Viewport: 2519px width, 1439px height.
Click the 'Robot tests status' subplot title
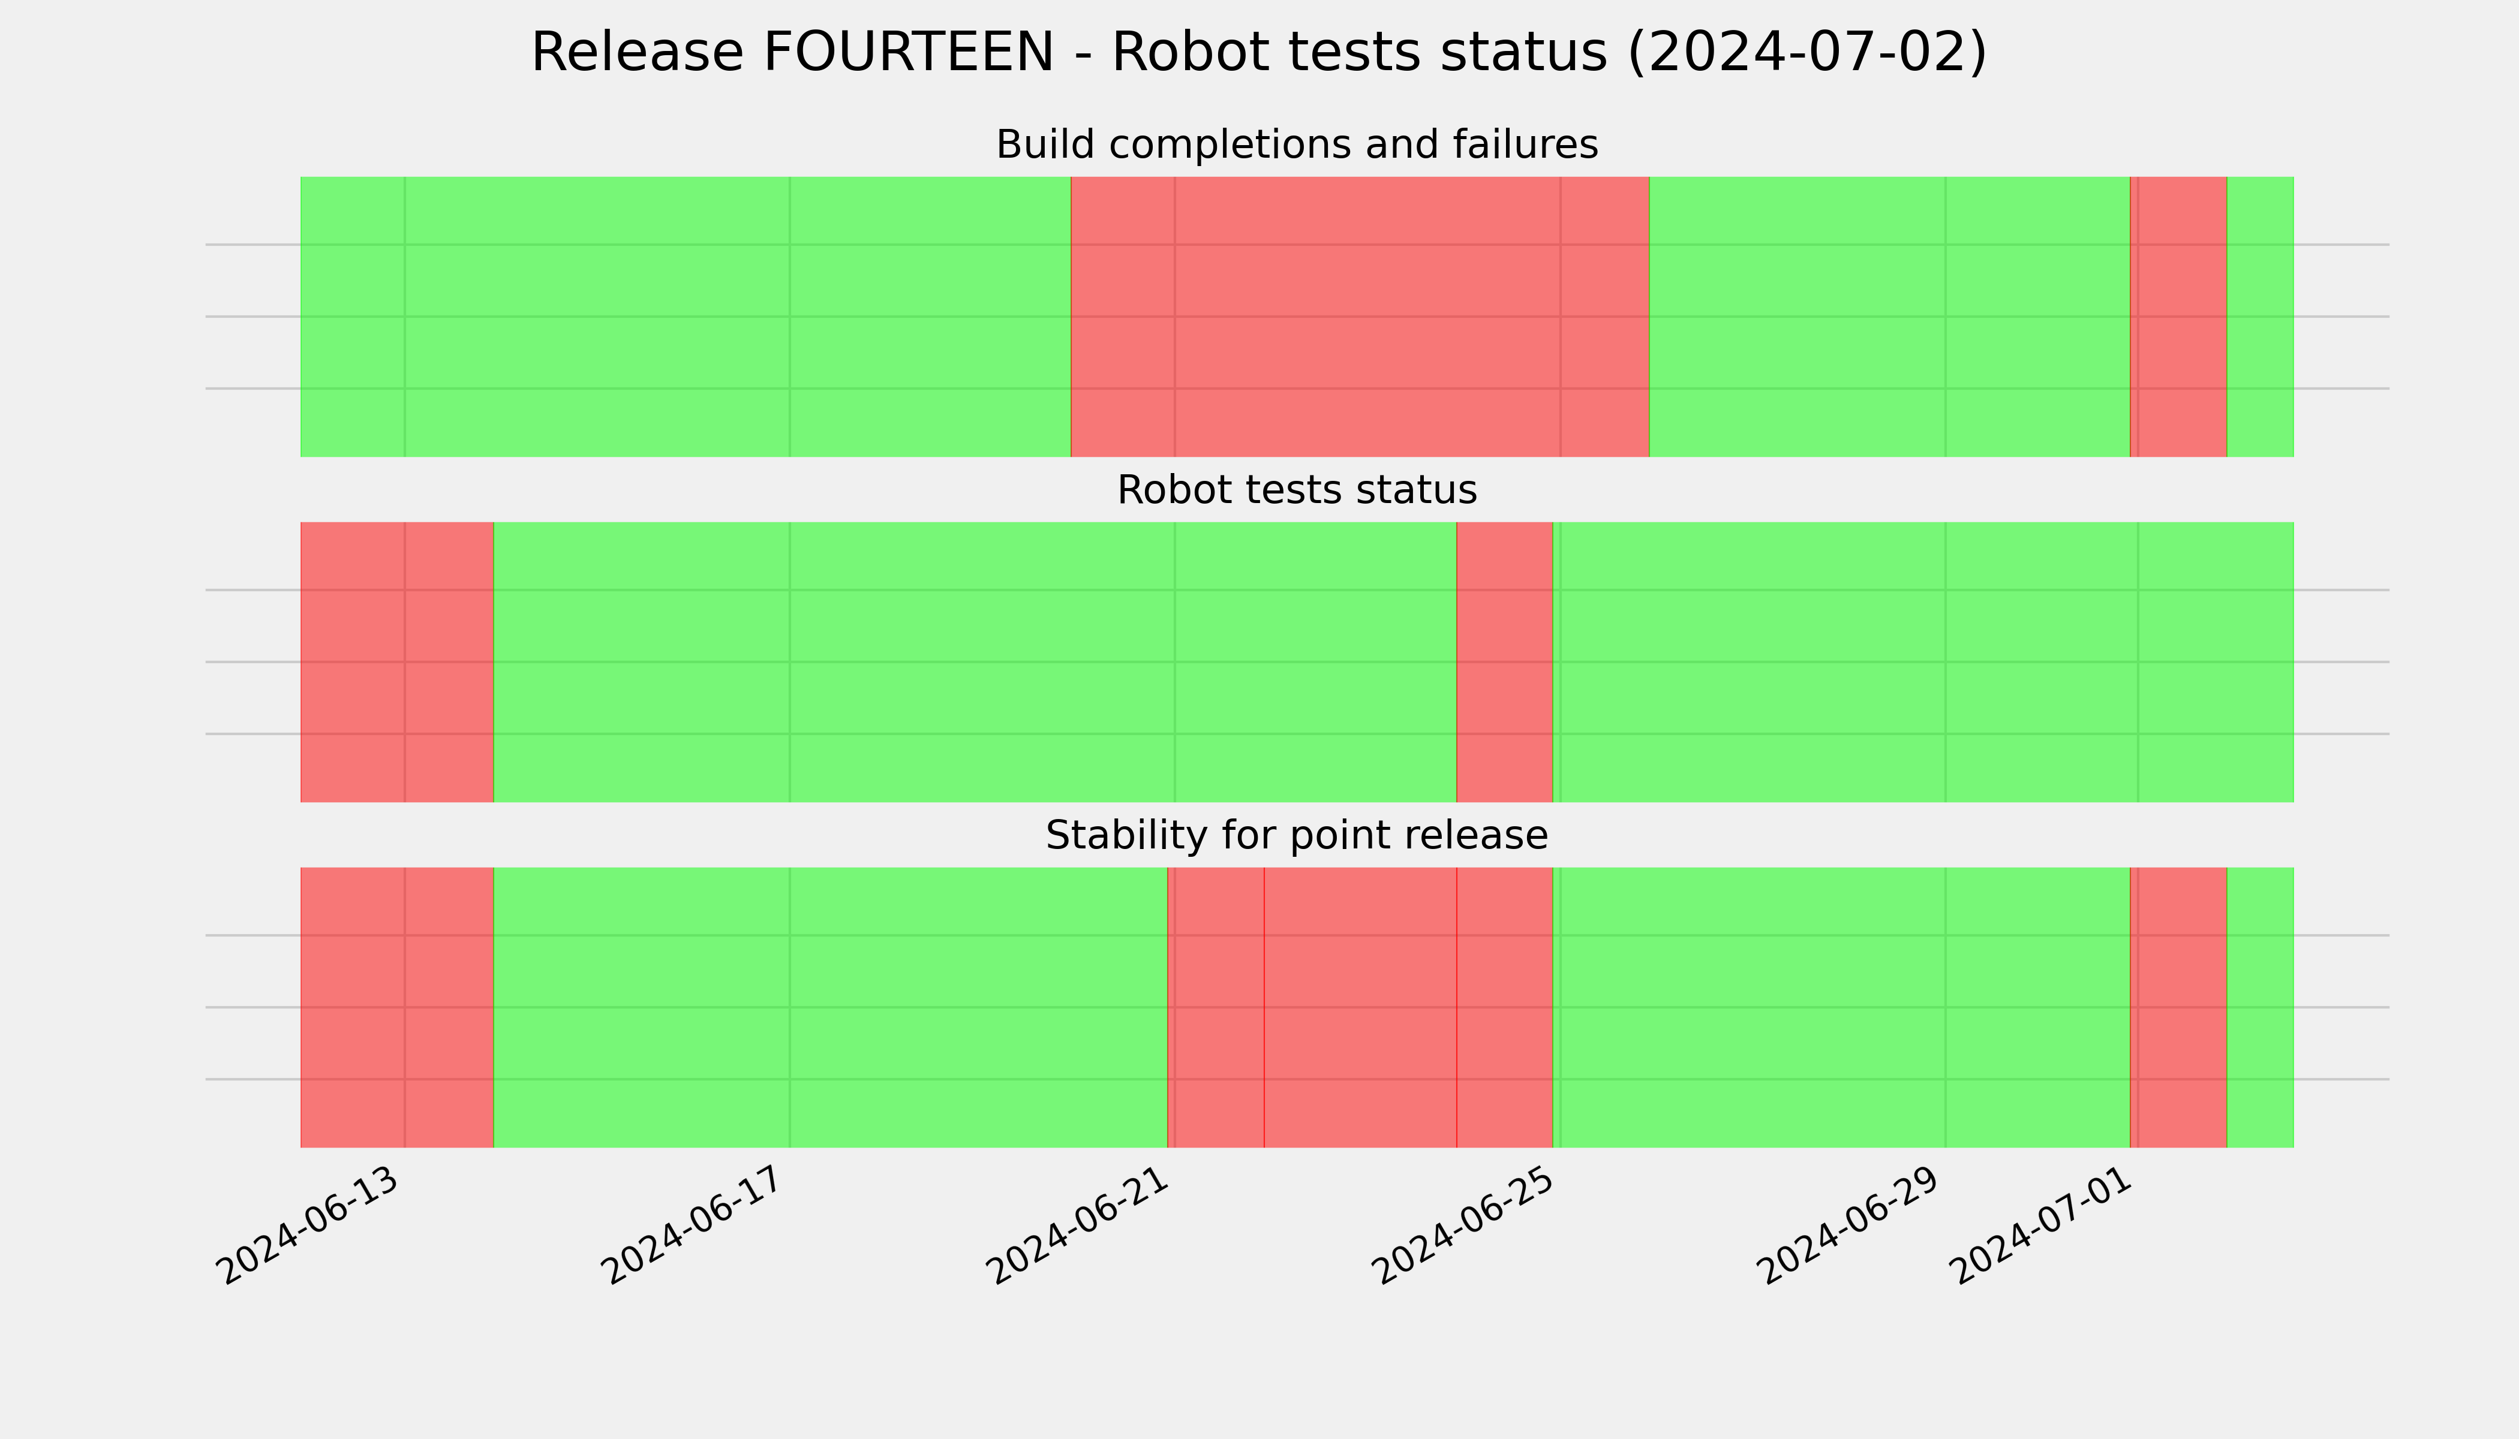(1296, 490)
